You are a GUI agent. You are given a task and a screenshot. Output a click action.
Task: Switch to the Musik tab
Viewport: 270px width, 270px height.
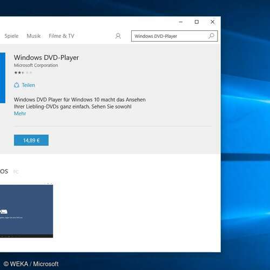(x=33, y=36)
